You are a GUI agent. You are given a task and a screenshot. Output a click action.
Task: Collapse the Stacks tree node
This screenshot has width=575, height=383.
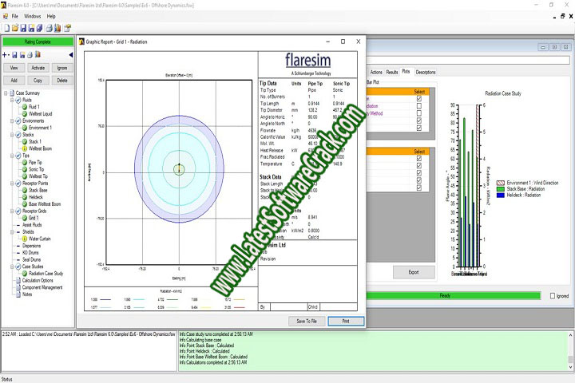[x=12, y=135]
